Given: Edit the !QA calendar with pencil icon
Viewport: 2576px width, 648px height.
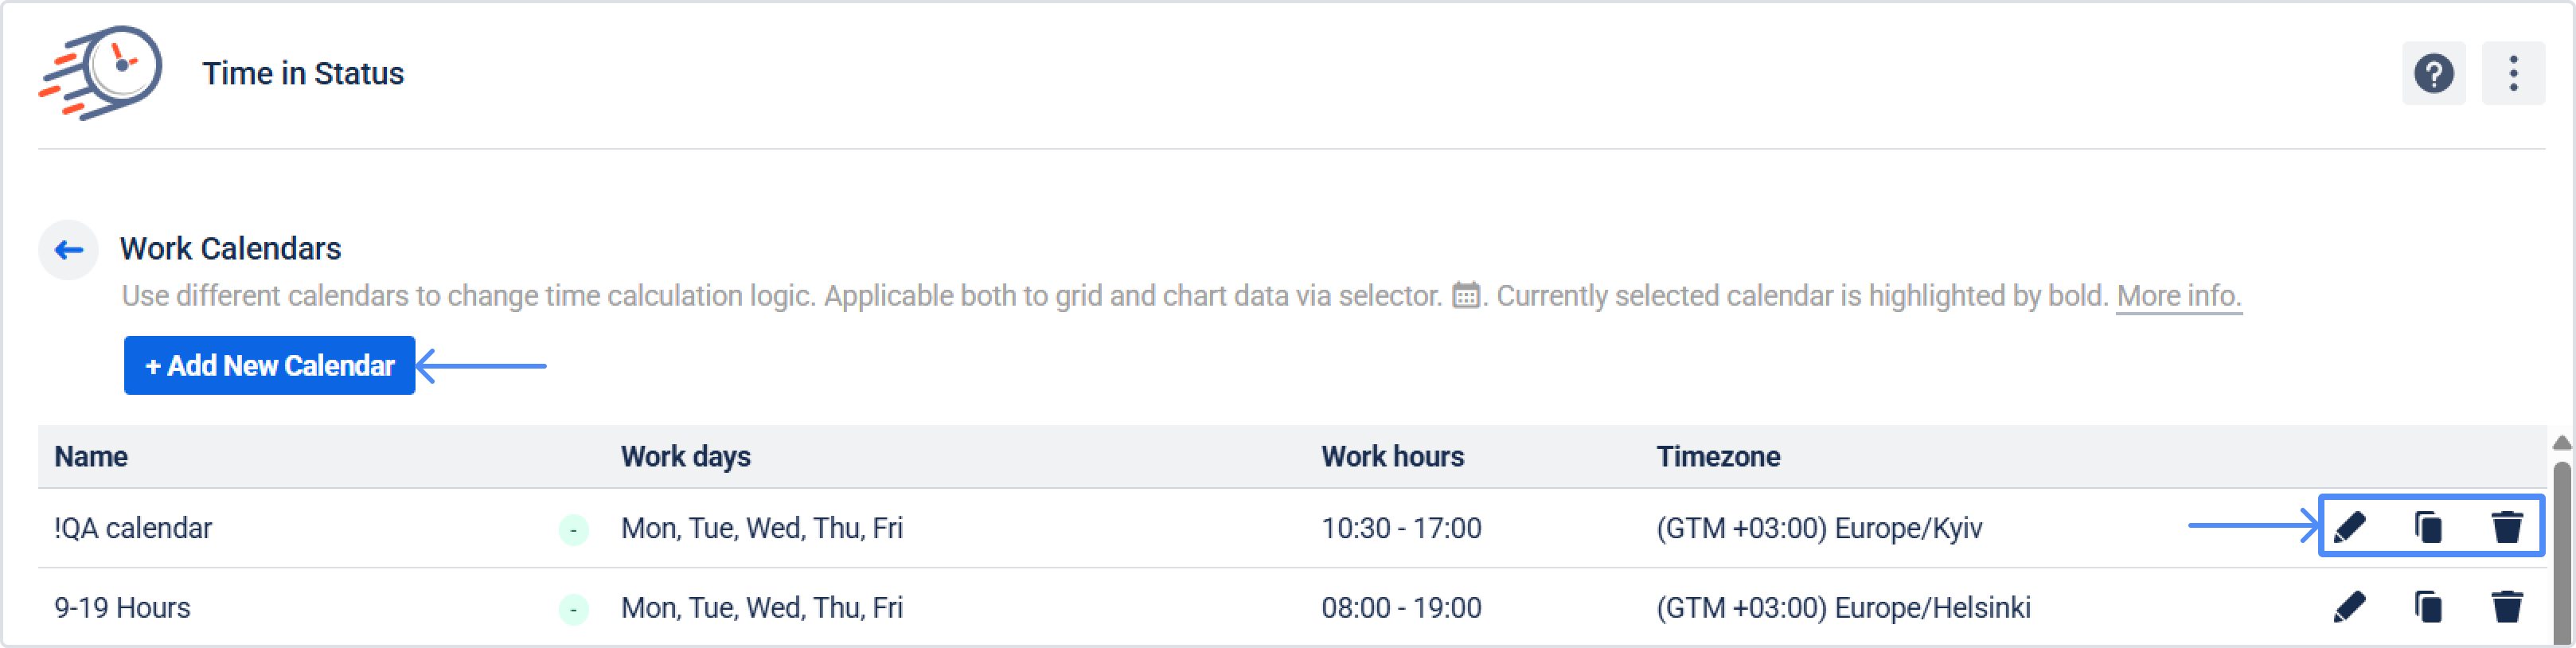Looking at the screenshot, I should (2349, 527).
